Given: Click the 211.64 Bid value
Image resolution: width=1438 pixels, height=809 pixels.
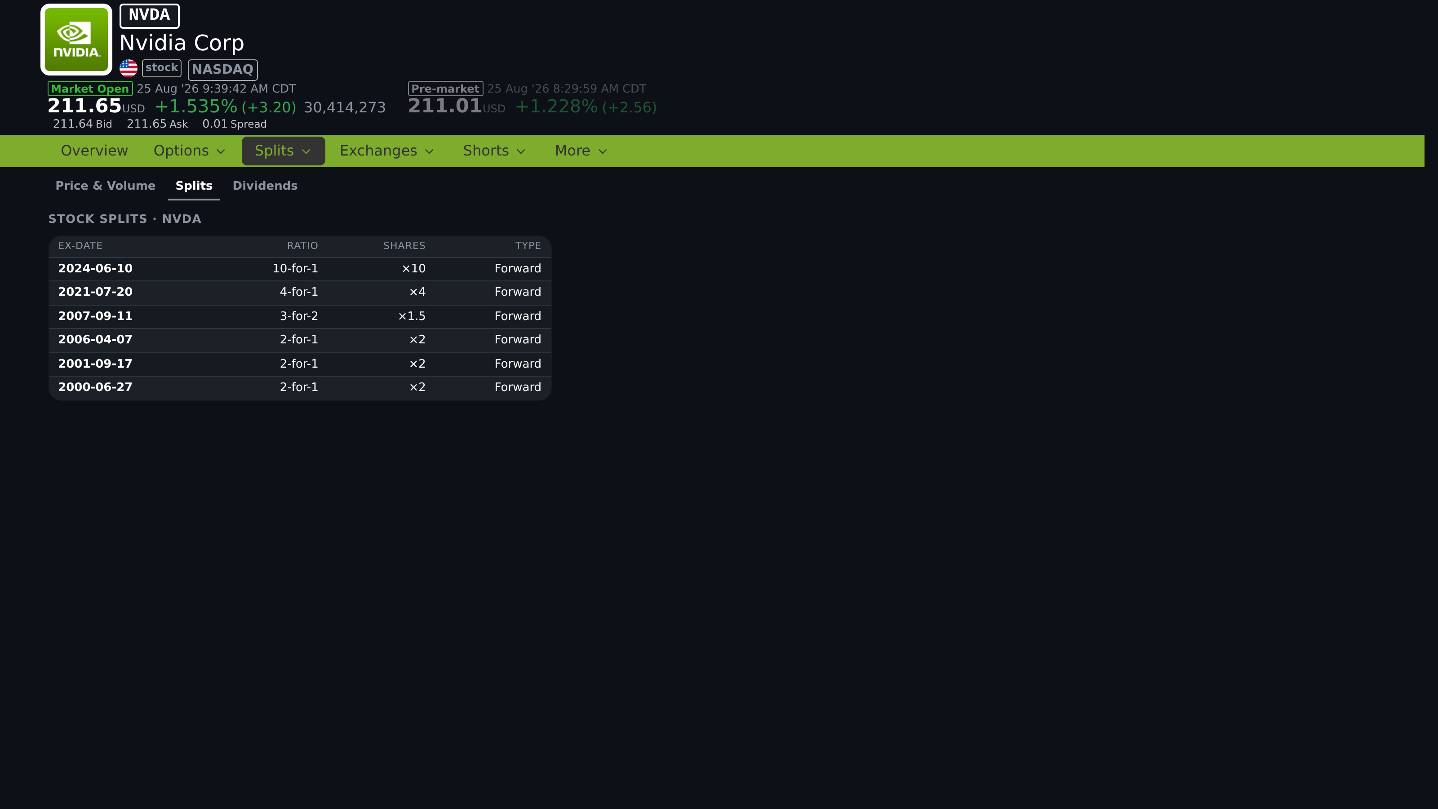Looking at the screenshot, I should pos(83,124).
